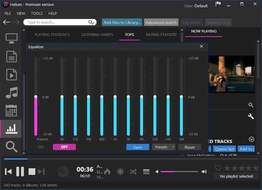
Task: Click the 60 Hz equalizer band slider
Action: [62, 96]
